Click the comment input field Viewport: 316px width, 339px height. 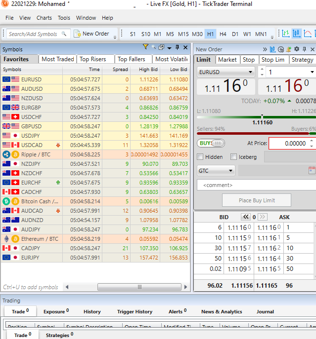[256, 185]
